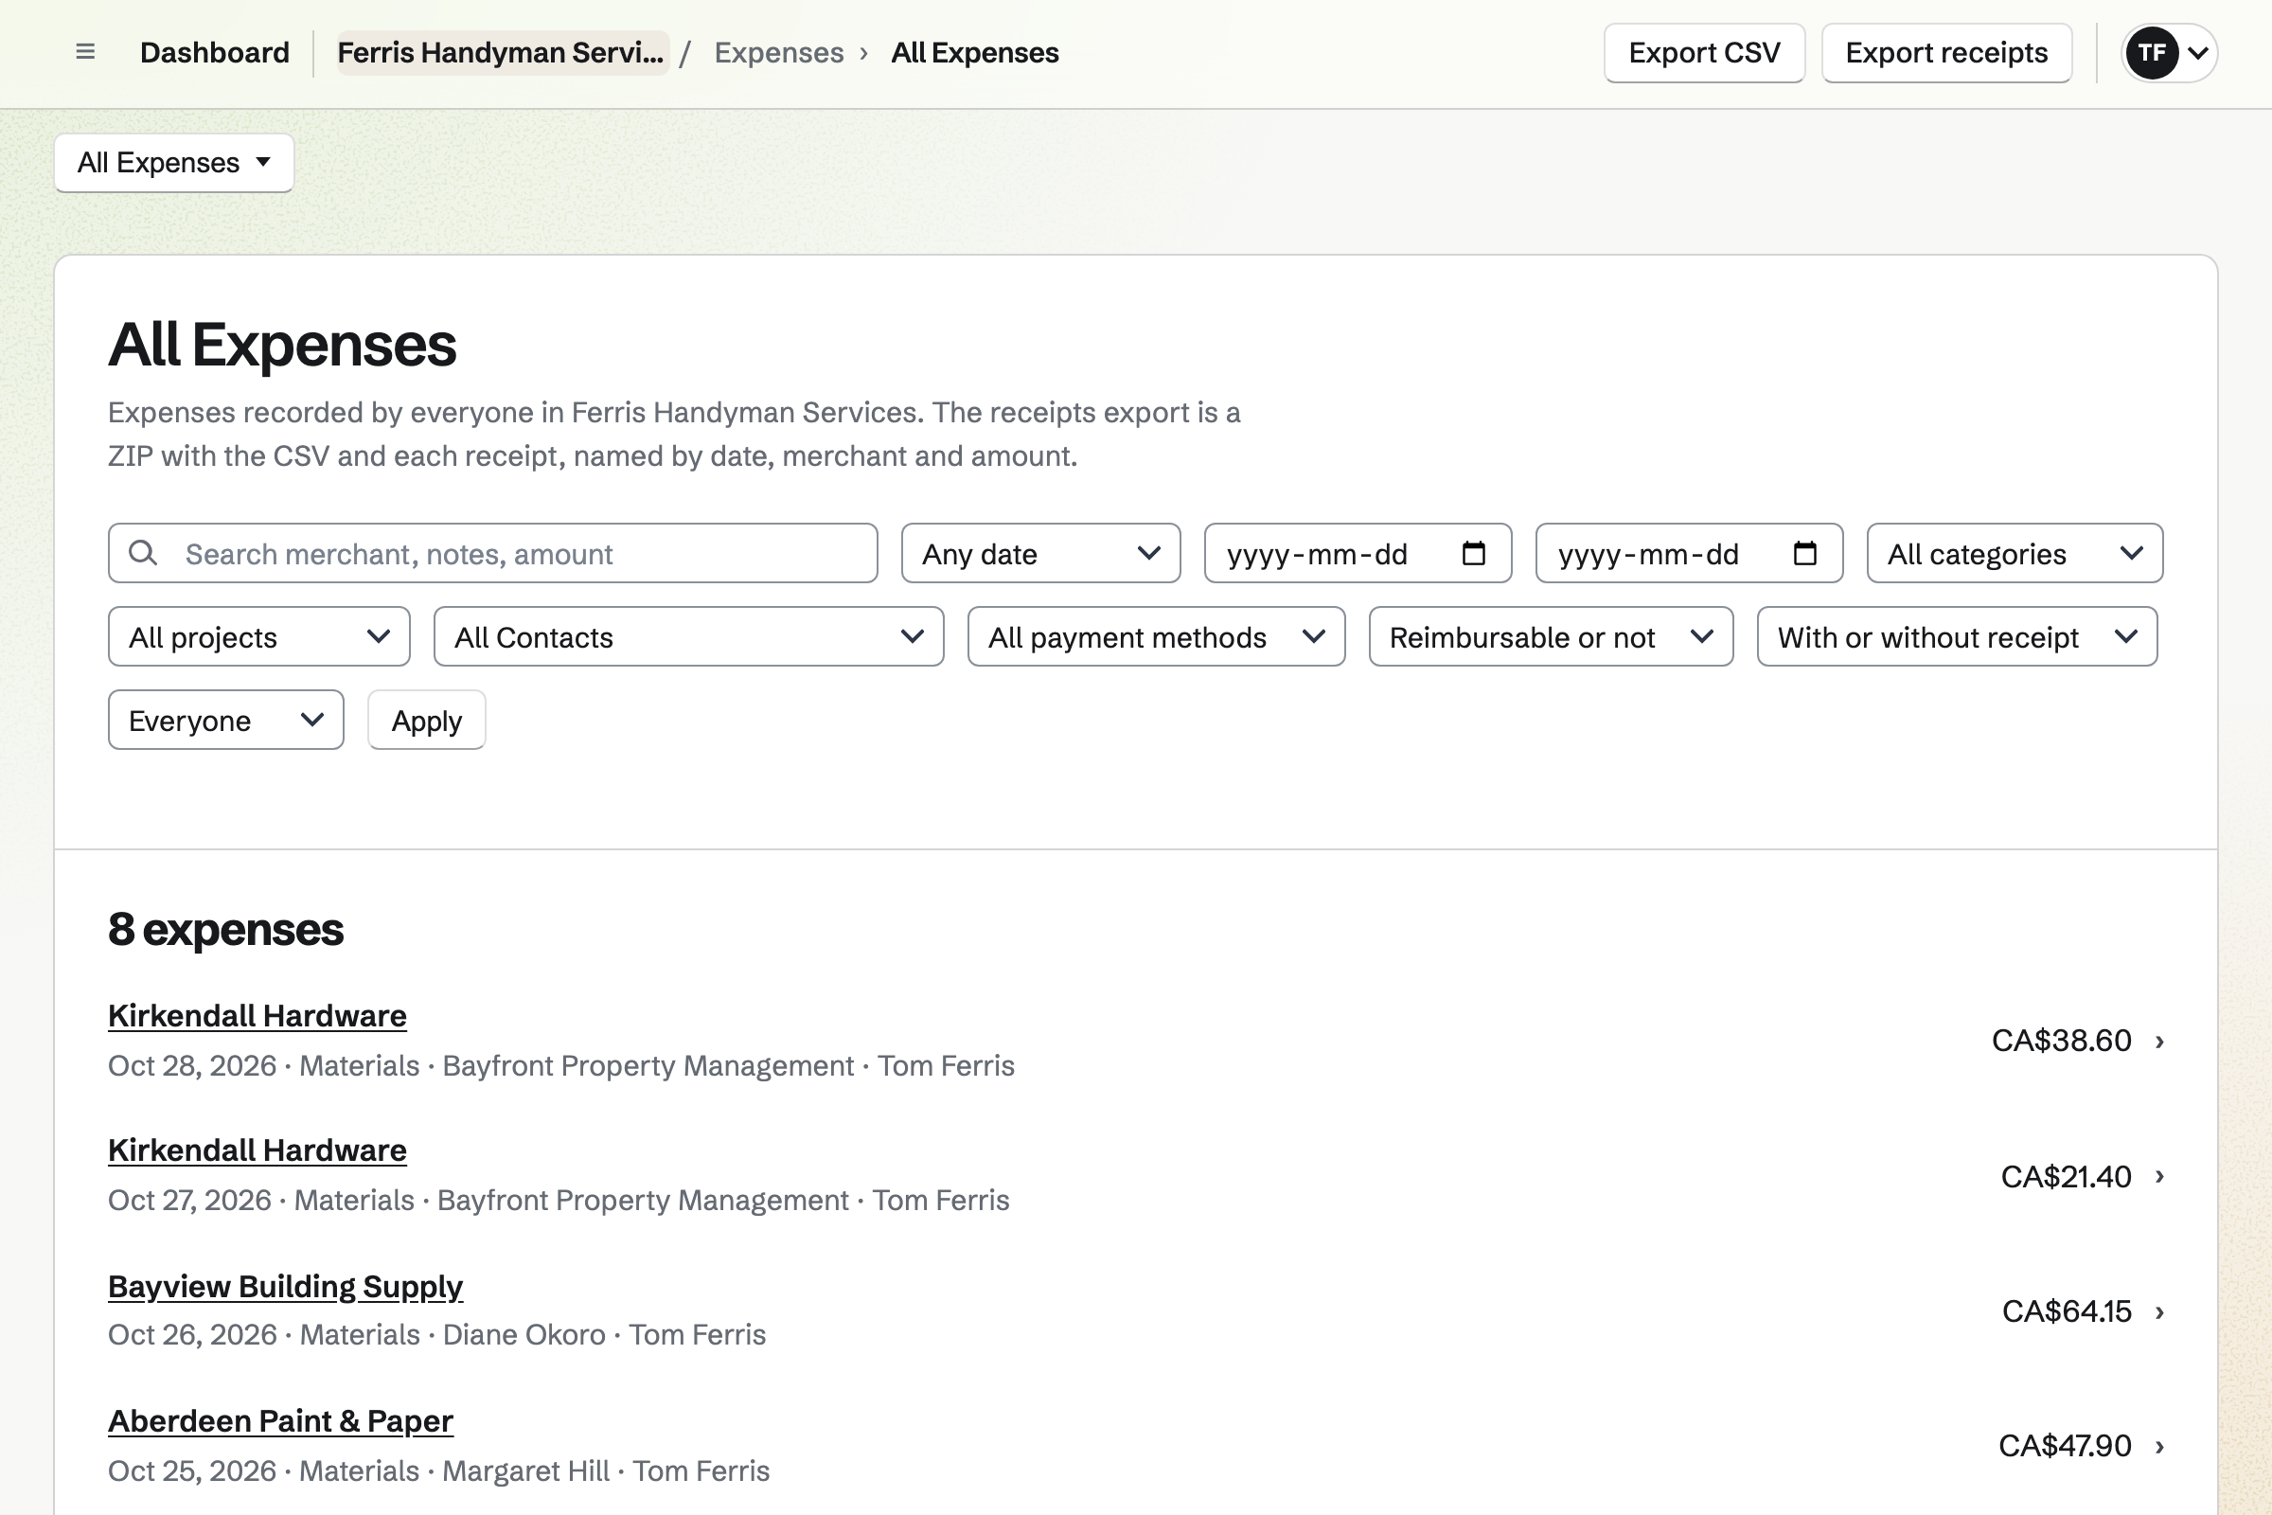The height and width of the screenshot is (1515, 2272).
Task: Open the CA$47.90 expense row chevron
Action: click(2160, 1446)
